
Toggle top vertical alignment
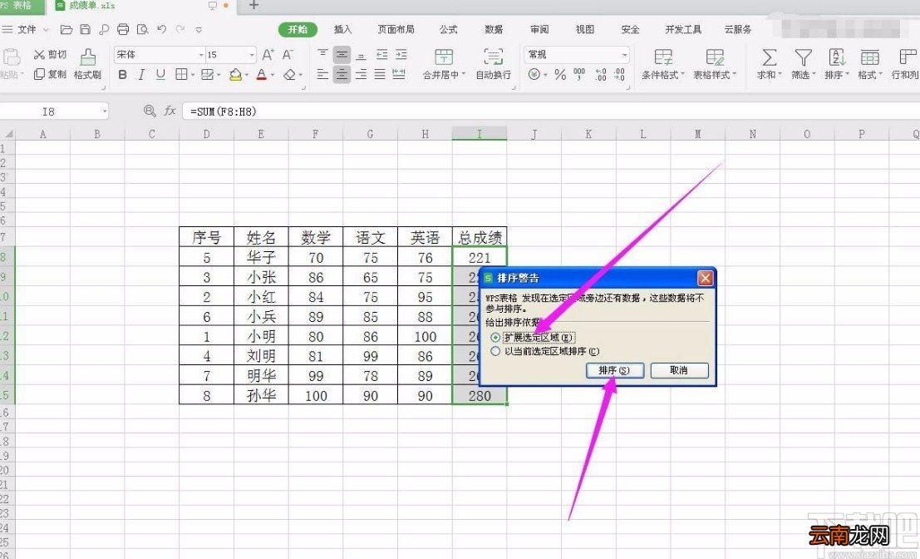322,55
